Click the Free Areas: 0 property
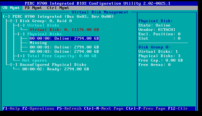The width and height of the screenshot is (202, 116). (x=154, y=65)
